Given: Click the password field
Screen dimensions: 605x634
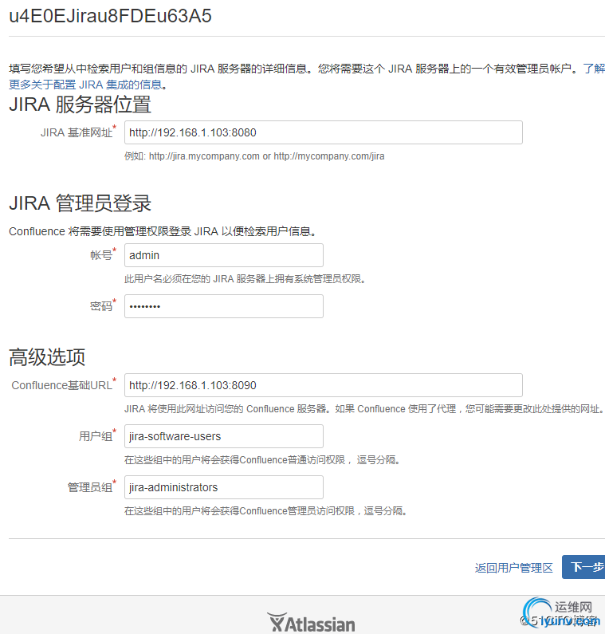Looking at the screenshot, I should tap(223, 306).
